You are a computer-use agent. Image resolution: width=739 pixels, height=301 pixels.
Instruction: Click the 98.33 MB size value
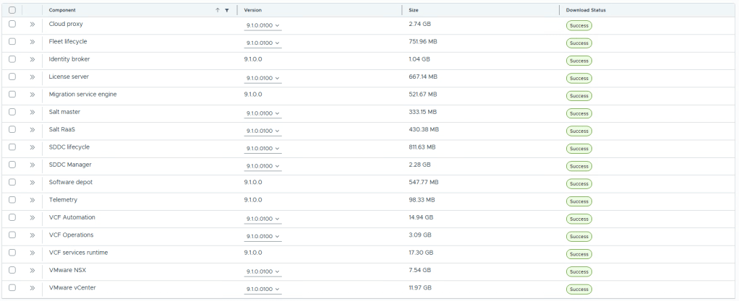click(422, 200)
